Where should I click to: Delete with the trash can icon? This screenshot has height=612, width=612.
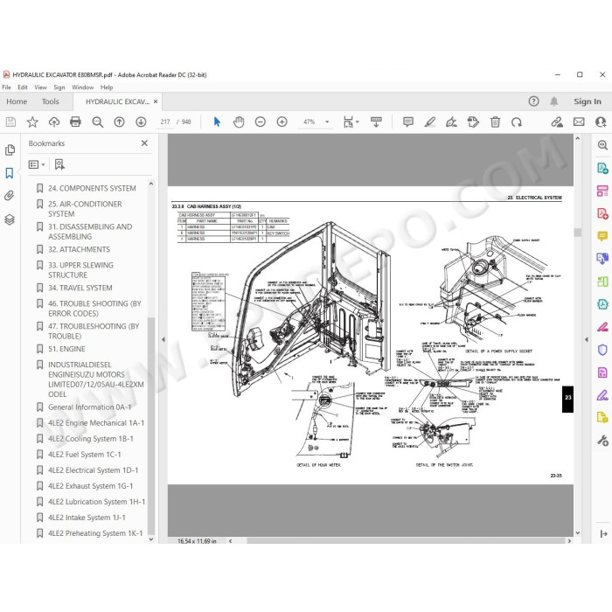pyautogui.click(x=495, y=122)
